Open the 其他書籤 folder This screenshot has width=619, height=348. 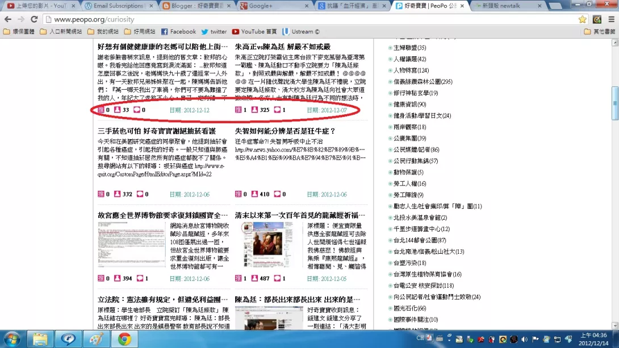click(599, 32)
